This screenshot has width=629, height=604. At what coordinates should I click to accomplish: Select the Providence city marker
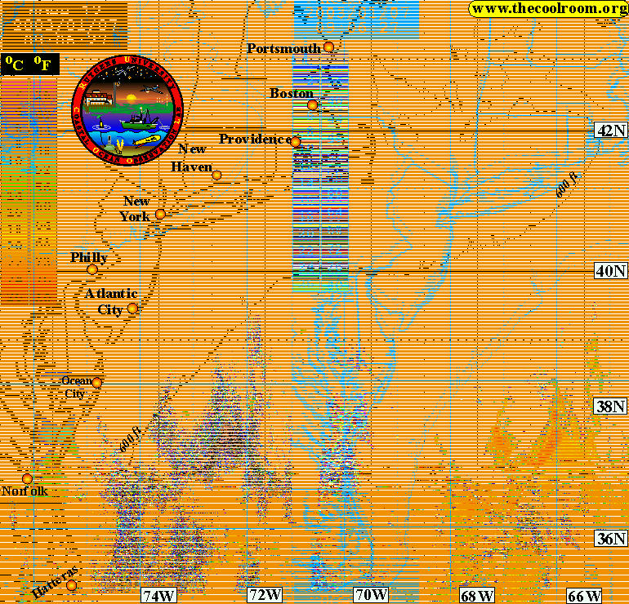click(295, 142)
